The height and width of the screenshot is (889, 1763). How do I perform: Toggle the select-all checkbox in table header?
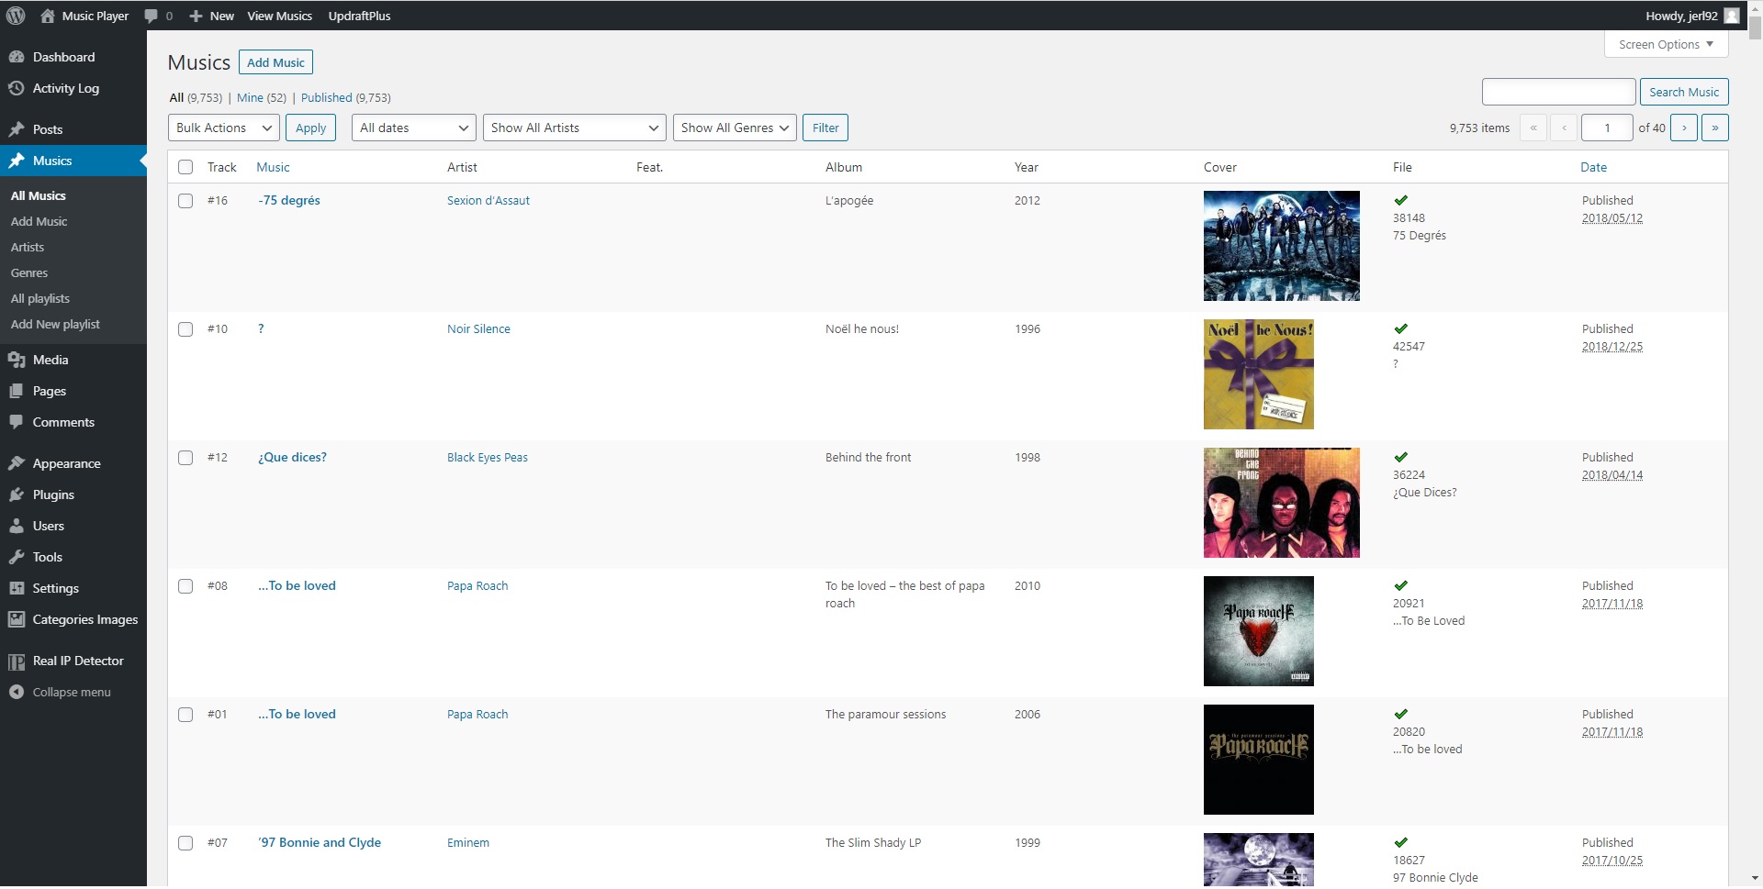point(185,167)
